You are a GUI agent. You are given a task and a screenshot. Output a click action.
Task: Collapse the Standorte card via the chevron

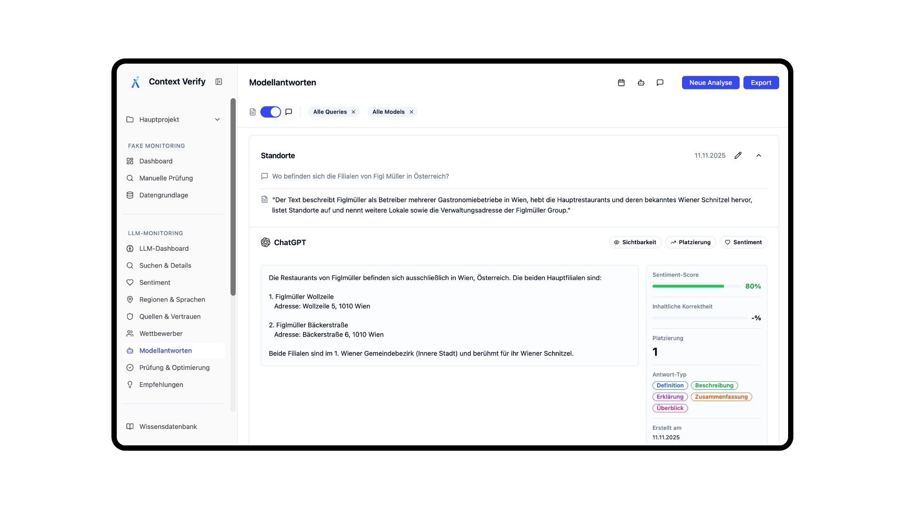[758, 156]
